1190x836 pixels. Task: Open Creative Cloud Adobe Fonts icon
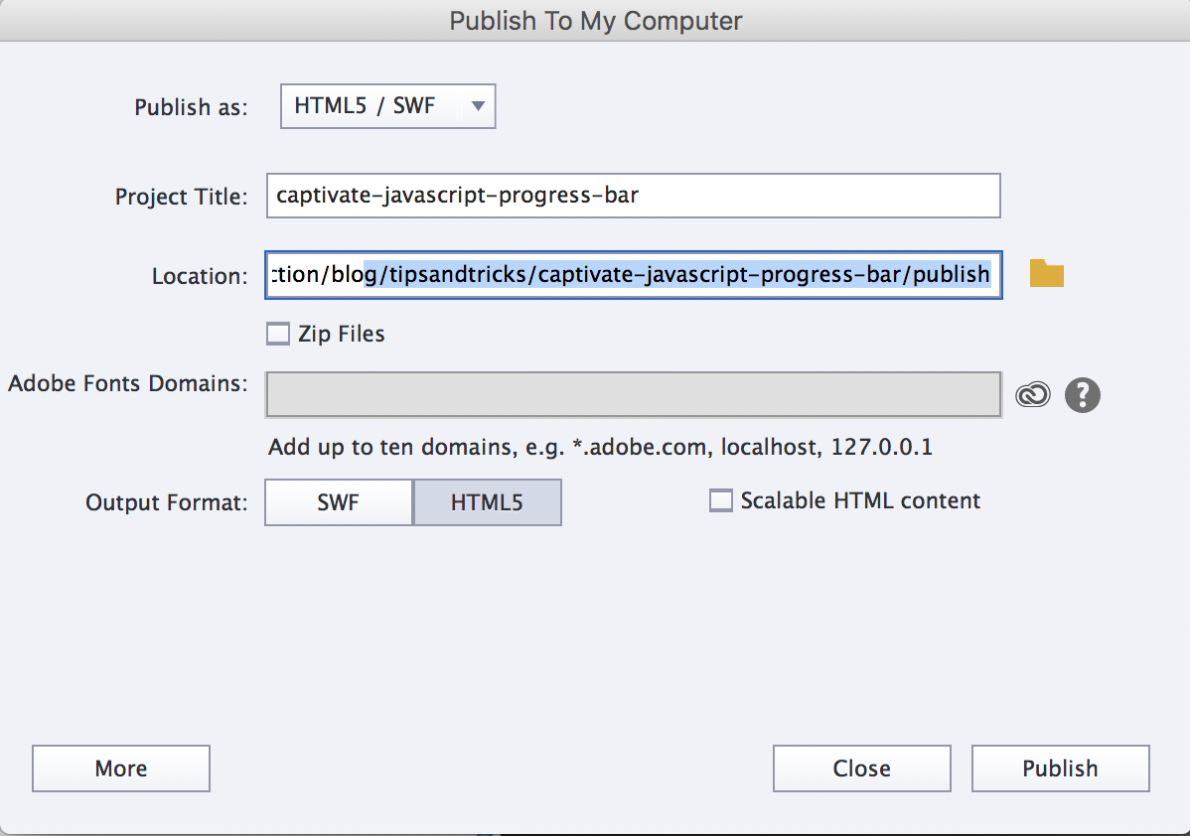pyautogui.click(x=1033, y=394)
